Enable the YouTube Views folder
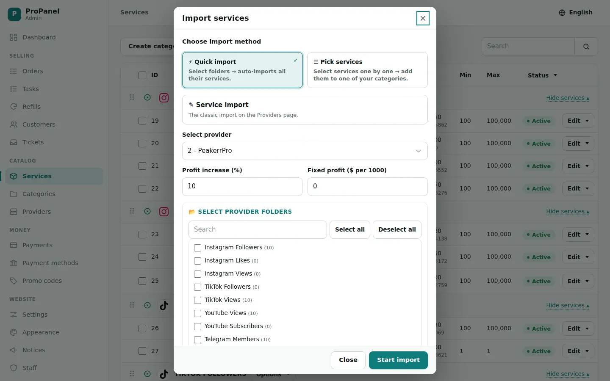 click(197, 313)
